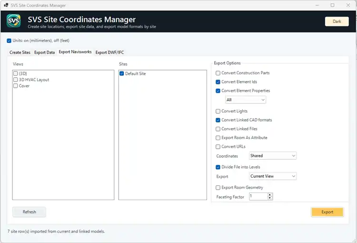Increase Faceting Factor with up arrow
The image size is (357, 243).
[x=270, y=195]
